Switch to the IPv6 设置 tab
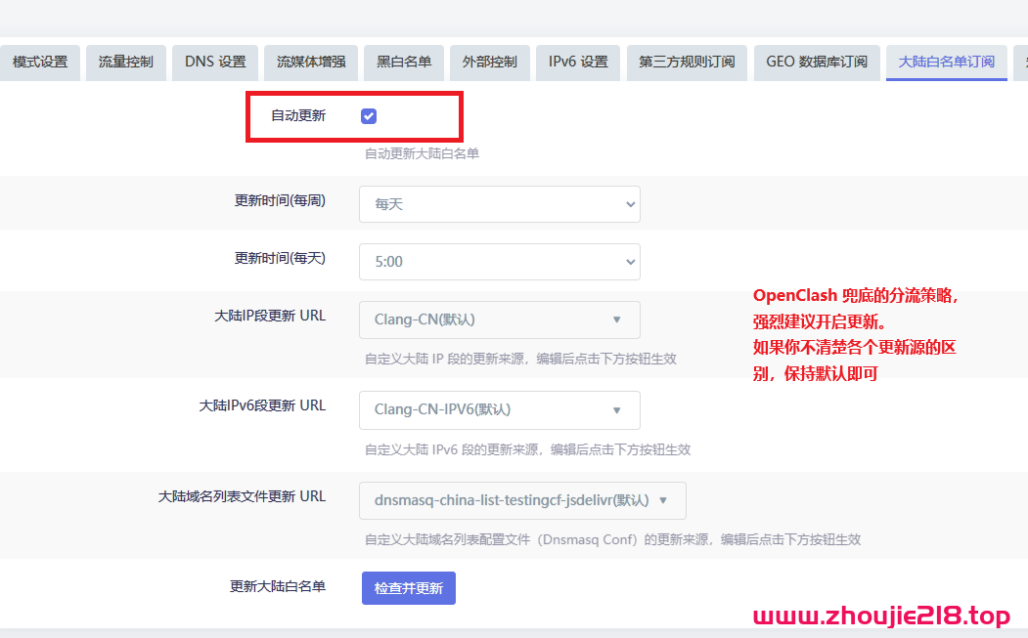Screen dimensions: 1028x638 pyautogui.click(x=577, y=62)
